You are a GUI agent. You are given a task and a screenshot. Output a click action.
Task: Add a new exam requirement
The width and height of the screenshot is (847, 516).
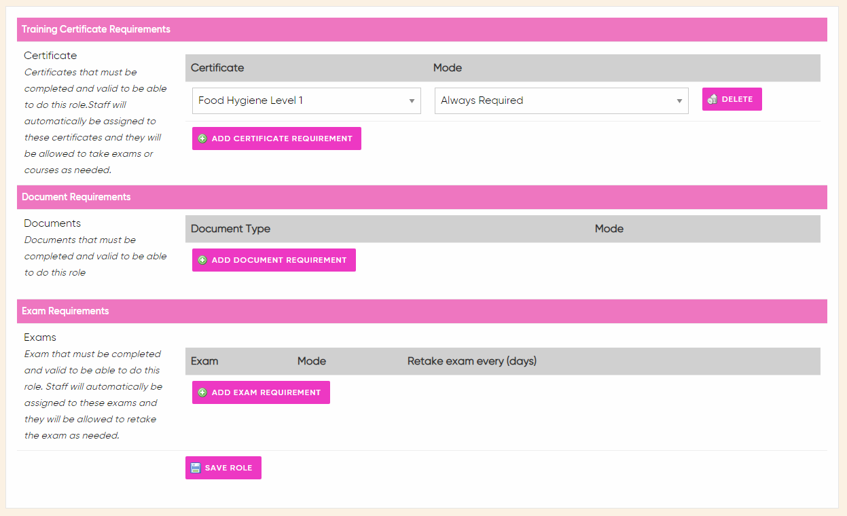pos(261,392)
